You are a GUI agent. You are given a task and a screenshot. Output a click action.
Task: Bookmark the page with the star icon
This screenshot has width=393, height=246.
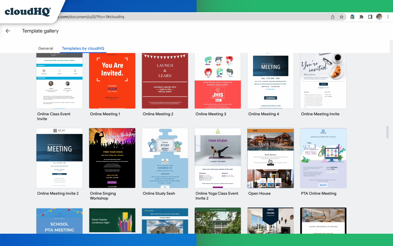(342, 17)
